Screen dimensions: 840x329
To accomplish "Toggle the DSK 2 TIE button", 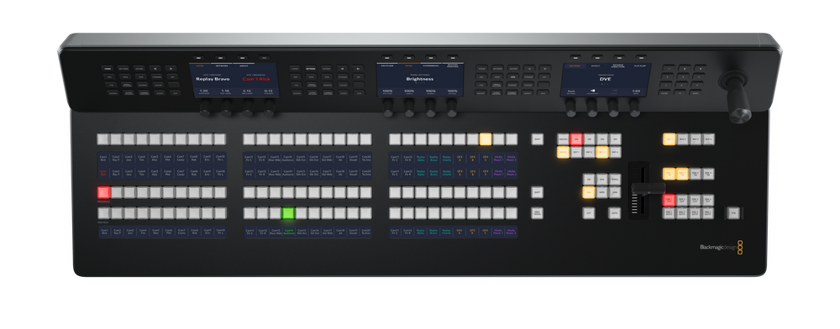I will point(682,174).
